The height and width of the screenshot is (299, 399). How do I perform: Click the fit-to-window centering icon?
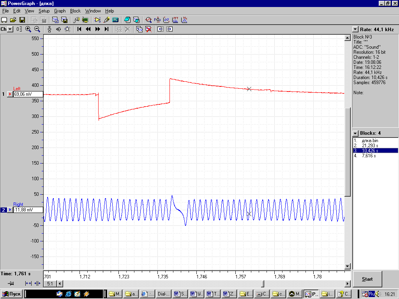coord(67,29)
